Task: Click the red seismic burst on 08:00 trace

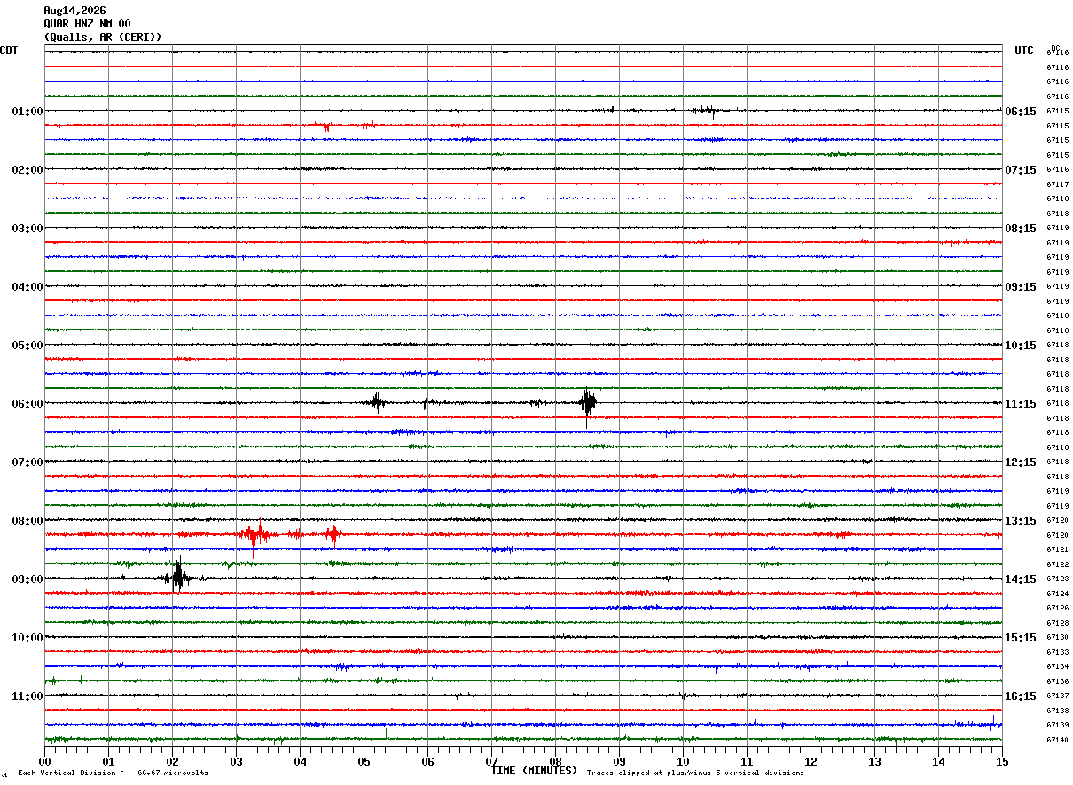Action: [x=255, y=534]
